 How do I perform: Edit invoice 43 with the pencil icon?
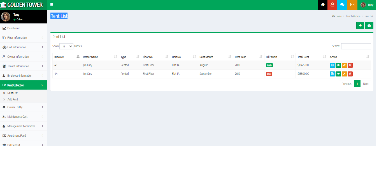tap(344, 65)
